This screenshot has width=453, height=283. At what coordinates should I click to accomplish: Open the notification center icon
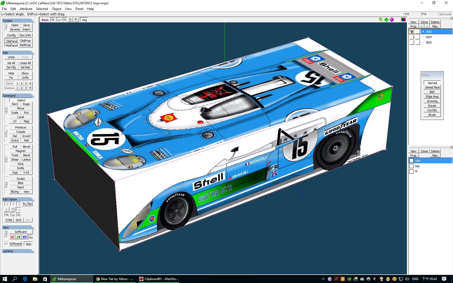(444, 279)
